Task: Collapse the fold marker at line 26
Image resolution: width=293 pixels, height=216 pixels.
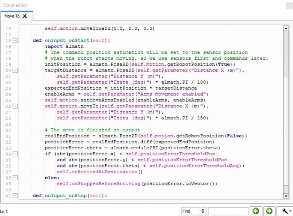Action: (x=15, y=106)
